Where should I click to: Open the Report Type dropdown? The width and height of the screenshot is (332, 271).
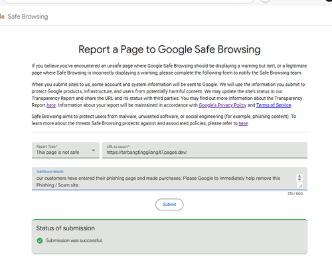point(66,150)
